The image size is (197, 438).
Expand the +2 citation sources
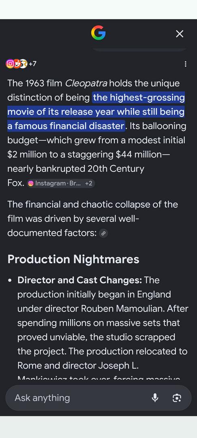click(x=89, y=184)
